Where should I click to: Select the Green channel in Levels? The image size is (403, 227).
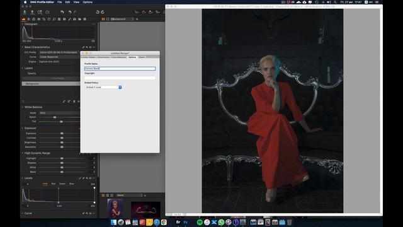click(62, 183)
